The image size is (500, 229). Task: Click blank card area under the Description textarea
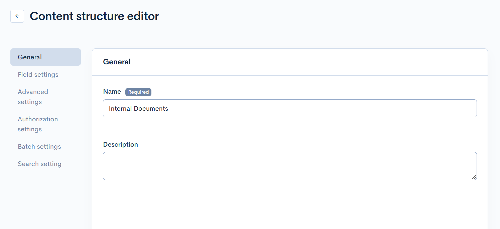(x=289, y=199)
